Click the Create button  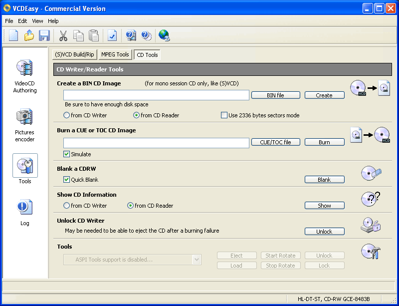pos(325,95)
